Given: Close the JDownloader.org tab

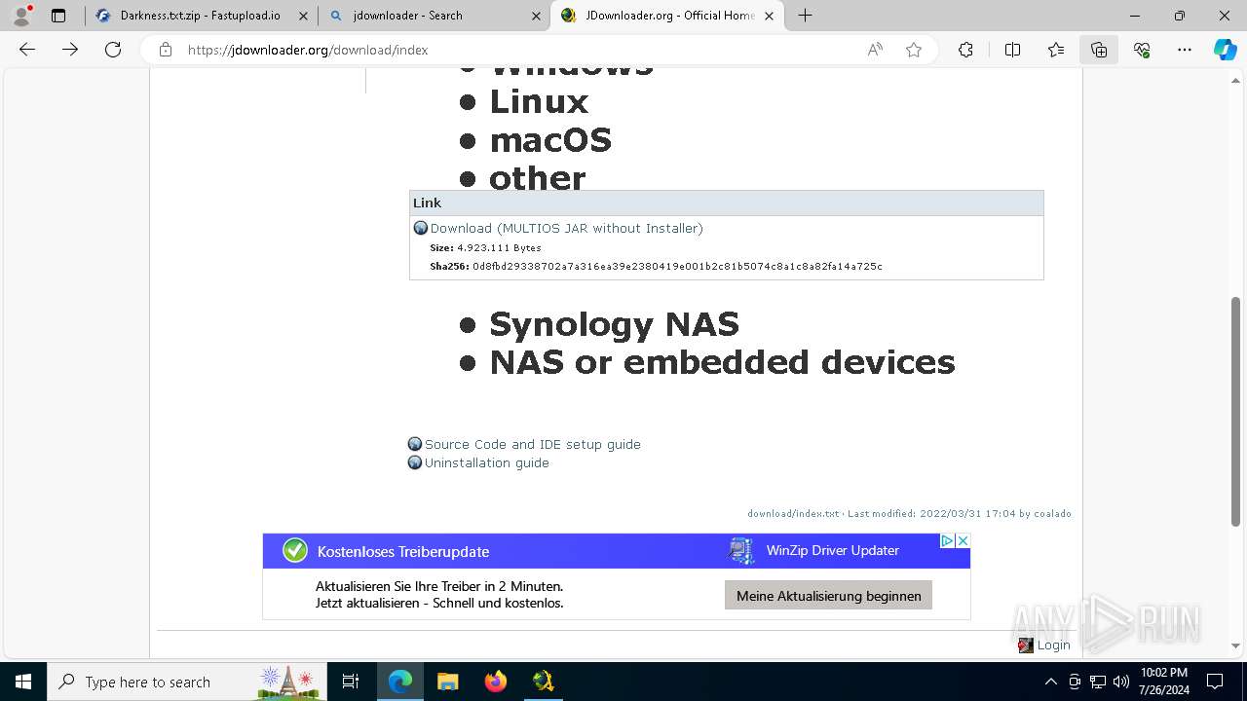Looking at the screenshot, I should [769, 16].
